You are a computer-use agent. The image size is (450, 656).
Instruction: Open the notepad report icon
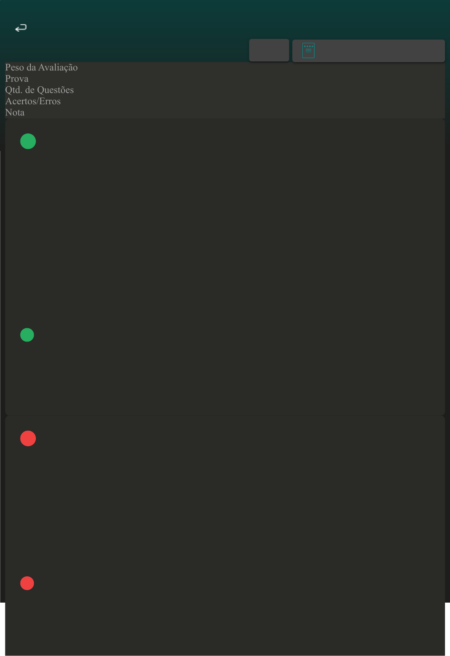pos(308,50)
